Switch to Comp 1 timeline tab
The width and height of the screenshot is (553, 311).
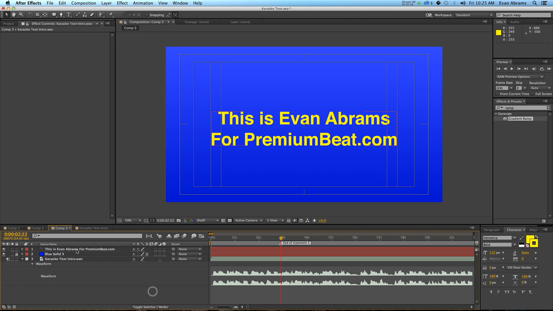(x=13, y=228)
